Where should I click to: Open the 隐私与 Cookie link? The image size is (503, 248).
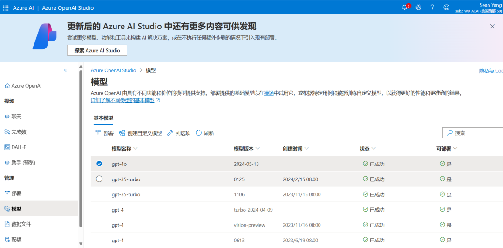(491, 71)
